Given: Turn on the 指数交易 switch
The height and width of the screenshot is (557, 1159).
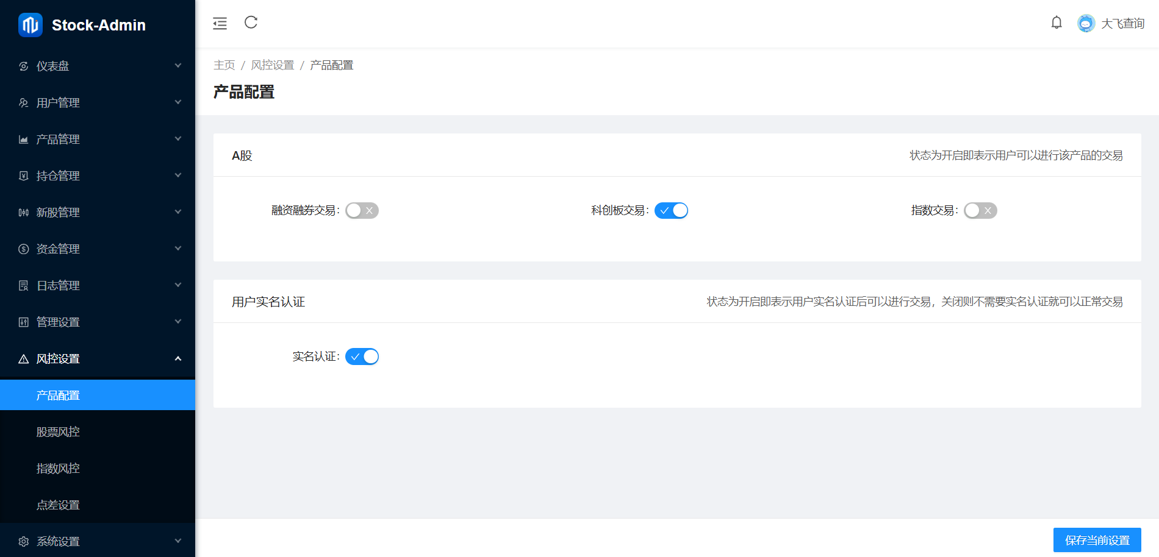Looking at the screenshot, I should click(980, 210).
